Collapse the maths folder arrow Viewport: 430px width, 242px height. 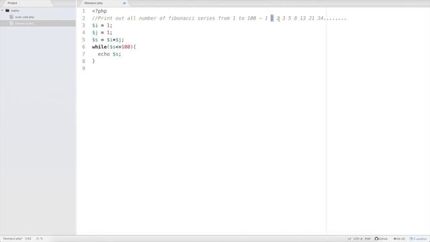point(2,11)
